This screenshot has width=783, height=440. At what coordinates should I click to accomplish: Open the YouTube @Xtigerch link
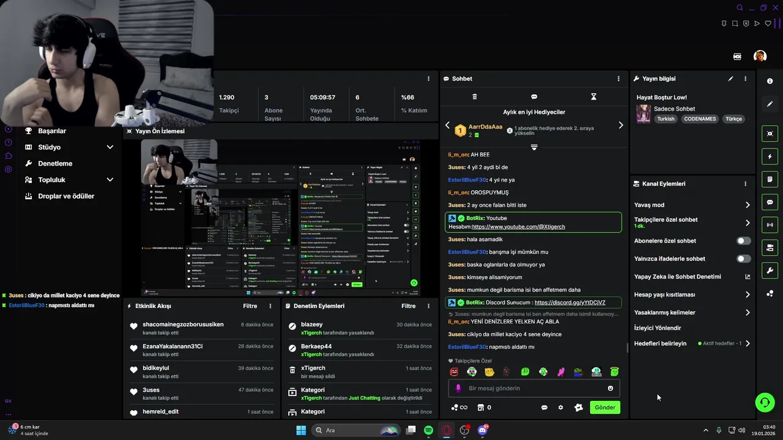tap(518, 227)
